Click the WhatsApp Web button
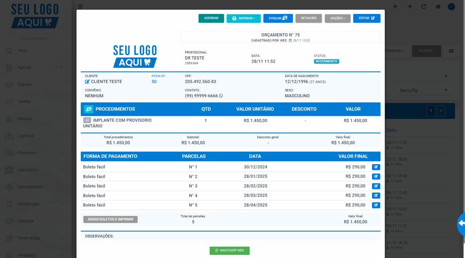The width and height of the screenshot is (465, 258). click(x=230, y=251)
